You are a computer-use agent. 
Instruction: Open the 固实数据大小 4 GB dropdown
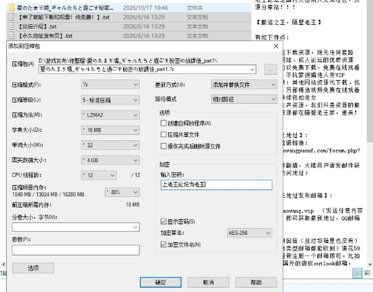[x=110, y=160]
